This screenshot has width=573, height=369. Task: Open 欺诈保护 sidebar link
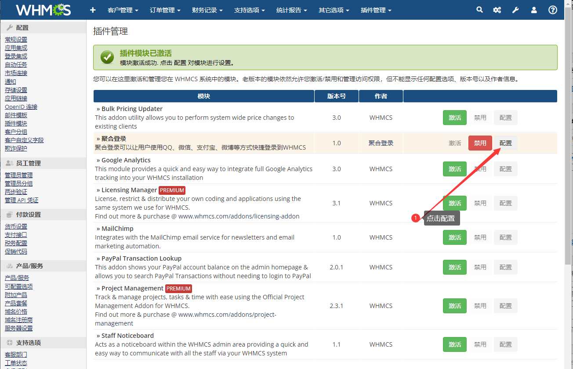click(16, 148)
